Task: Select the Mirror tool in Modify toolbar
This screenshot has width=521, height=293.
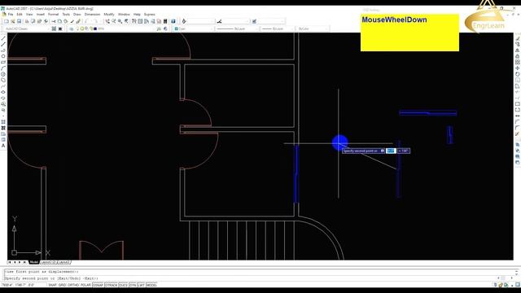Action: tap(518, 50)
